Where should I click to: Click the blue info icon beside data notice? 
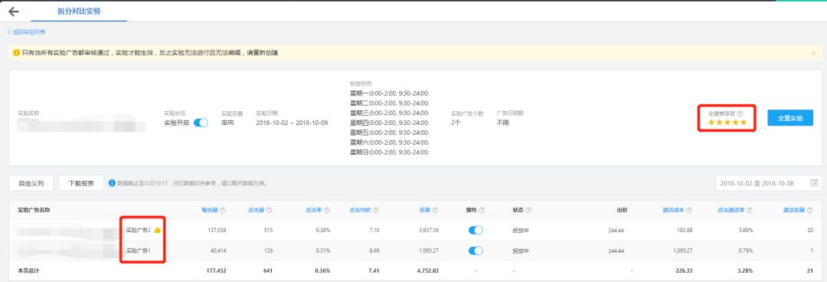(112, 183)
